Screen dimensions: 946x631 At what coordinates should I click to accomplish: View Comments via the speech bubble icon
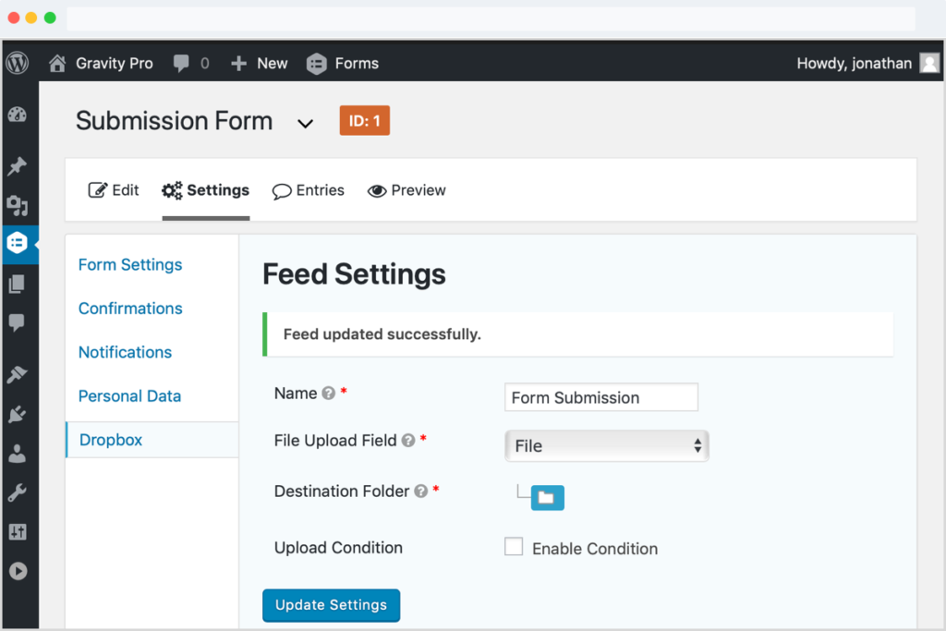click(x=18, y=323)
